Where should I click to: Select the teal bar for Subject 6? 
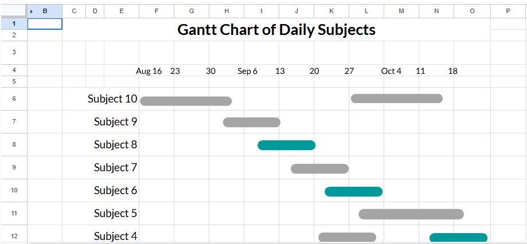coord(353,191)
